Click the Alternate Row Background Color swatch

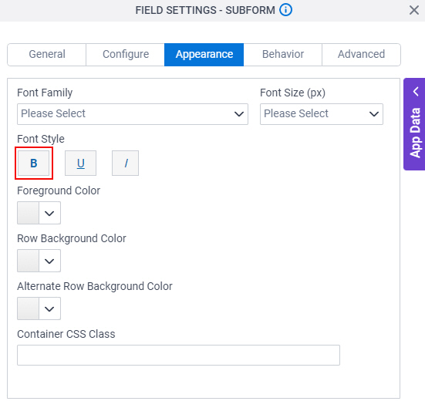[29, 308]
